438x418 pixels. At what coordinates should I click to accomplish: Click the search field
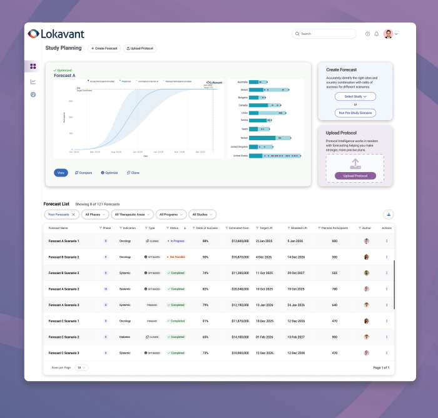[324, 34]
